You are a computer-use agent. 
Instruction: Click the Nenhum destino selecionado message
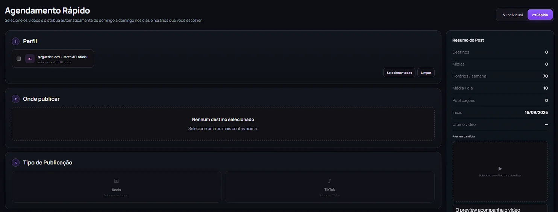tap(223, 119)
